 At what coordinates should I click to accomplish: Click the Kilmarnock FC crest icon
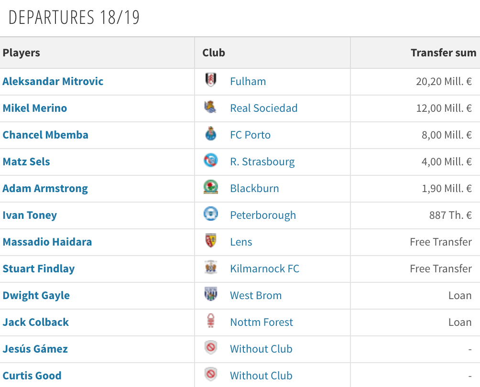point(210,268)
